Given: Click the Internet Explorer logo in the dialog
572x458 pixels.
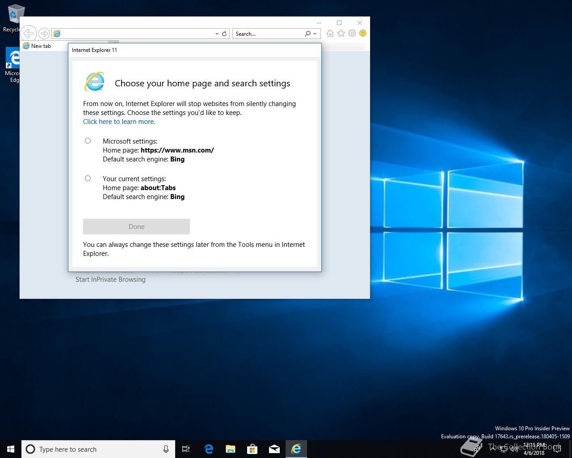Looking at the screenshot, I should (x=94, y=81).
